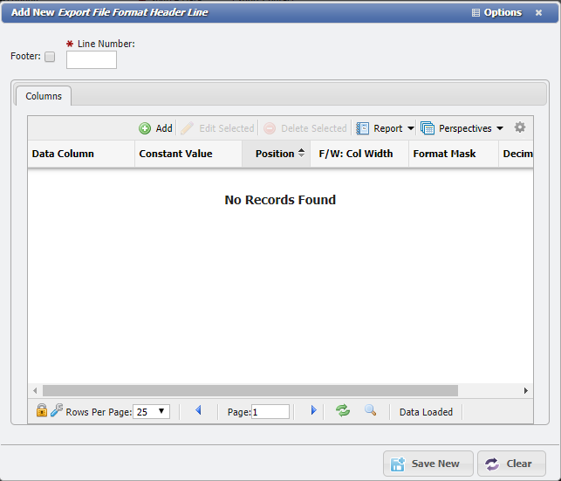
Task: Click the green Add plus icon
Action: point(145,128)
